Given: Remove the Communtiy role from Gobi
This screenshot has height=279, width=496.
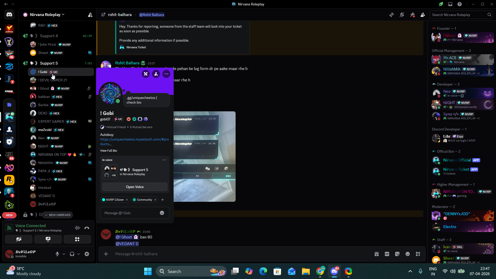Looking at the screenshot, I should (155, 200).
